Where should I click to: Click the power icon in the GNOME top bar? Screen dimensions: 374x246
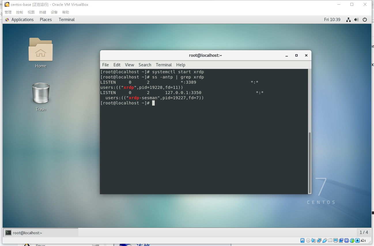tap(364, 19)
